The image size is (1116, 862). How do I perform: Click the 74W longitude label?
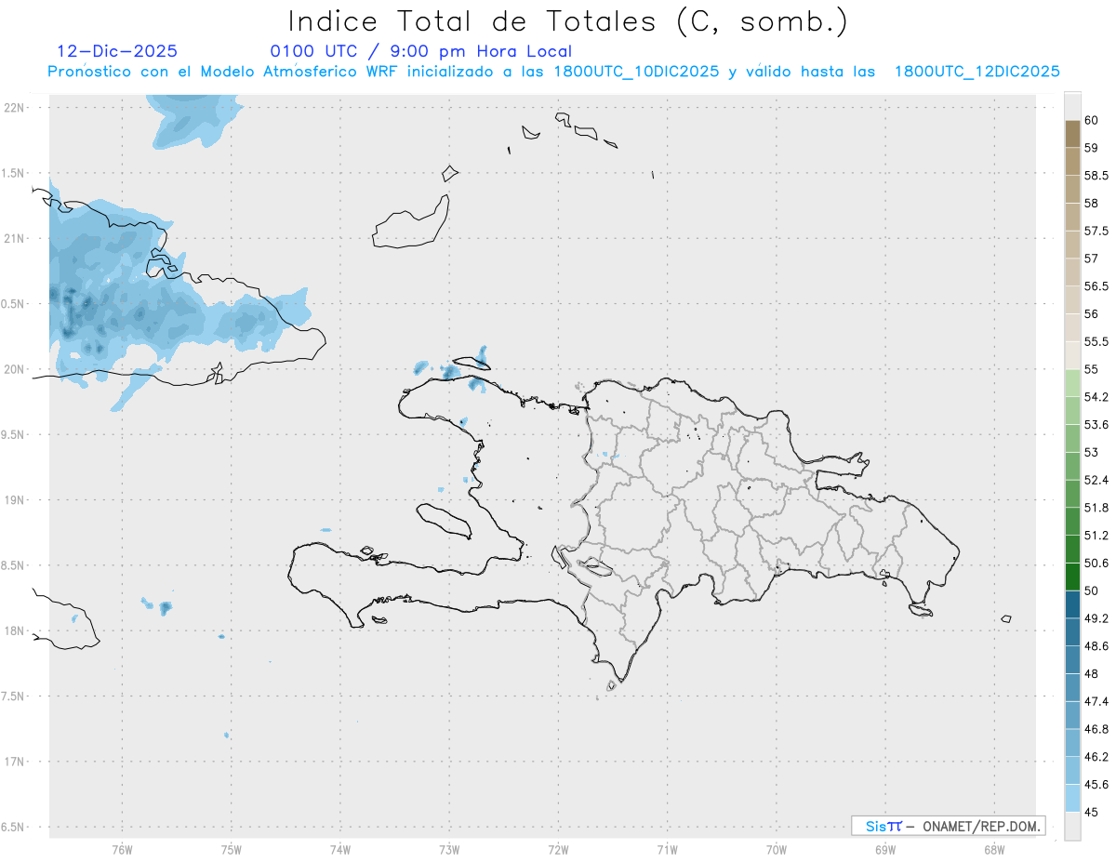339,850
